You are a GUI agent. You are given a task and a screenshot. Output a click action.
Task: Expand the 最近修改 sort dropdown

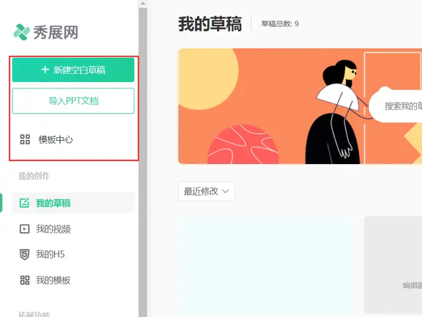pyautogui.click(x=206, y=192)
